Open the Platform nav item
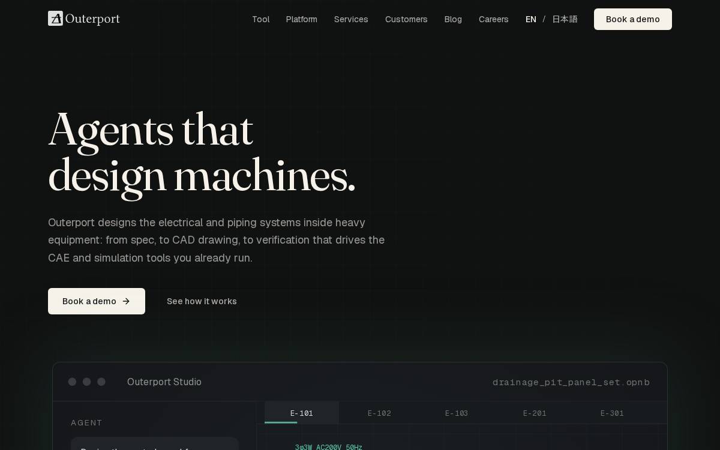The width and height of the screenshot is (720, 450). 302,19
